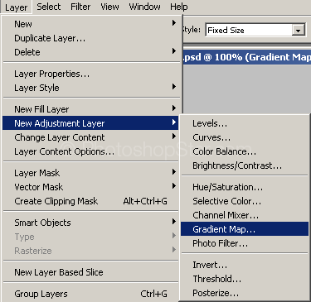The height and width of the screenshot is (302, 311).
Task: Add a Curves adjustment layer
Action: (x=245, y=137)
